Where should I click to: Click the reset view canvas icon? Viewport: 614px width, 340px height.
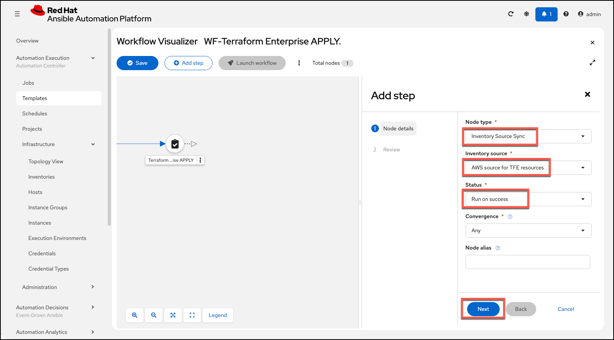[x=192, y=315]
